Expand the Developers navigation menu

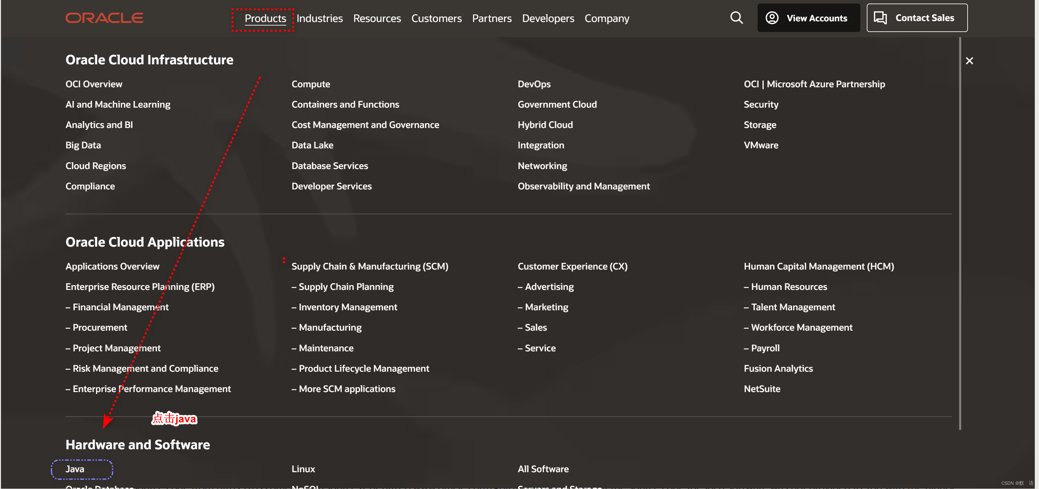[548, 18]
